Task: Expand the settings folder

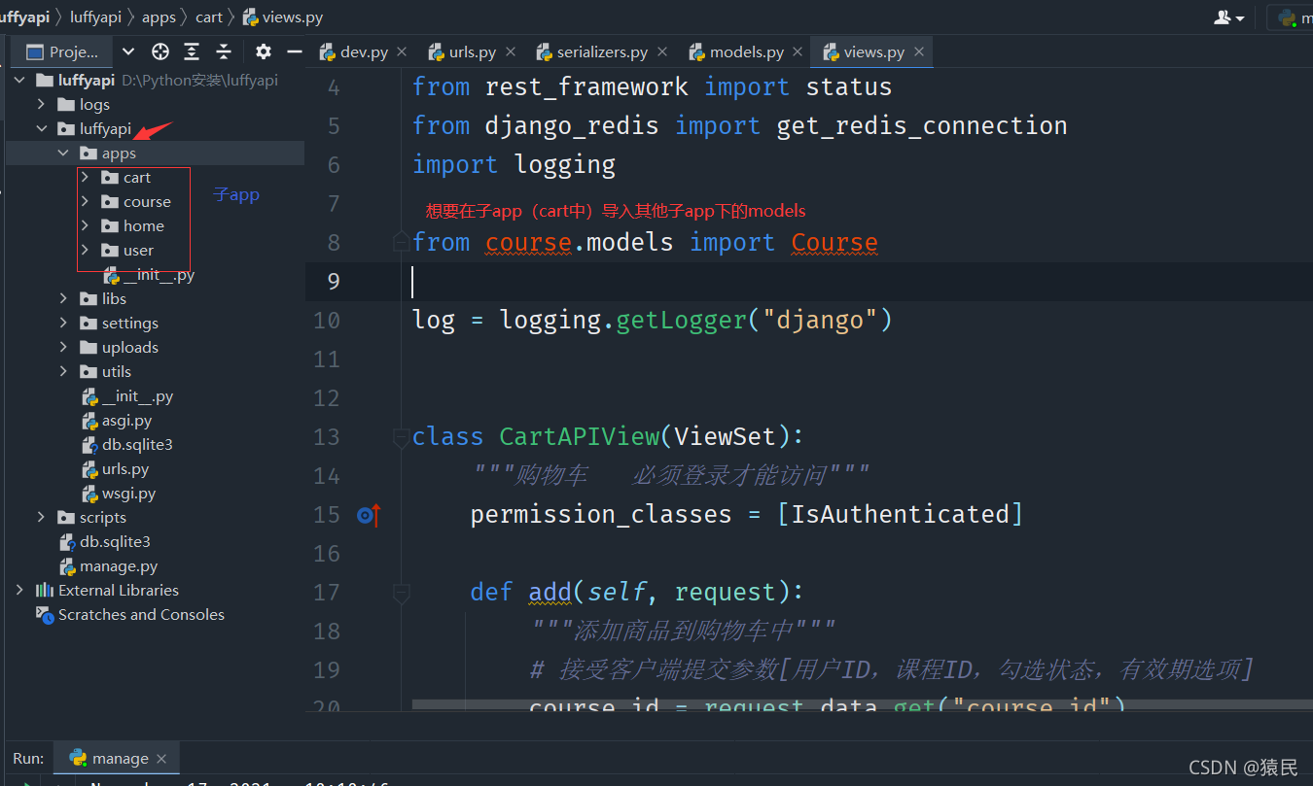Action: pyautogui.click(x=63, y=323)
